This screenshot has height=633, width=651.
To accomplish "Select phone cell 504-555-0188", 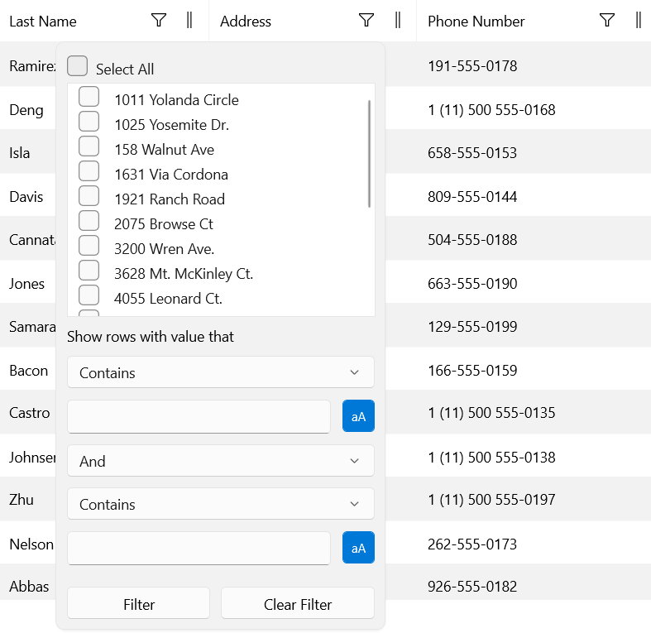I will click(x=472, y=240).
